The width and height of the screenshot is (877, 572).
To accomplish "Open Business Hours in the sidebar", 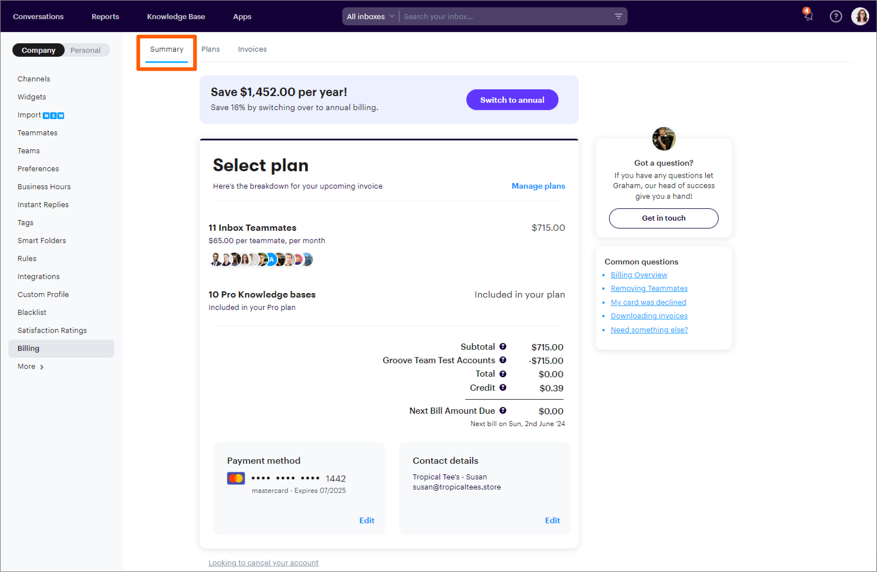I will click(44, 186).
